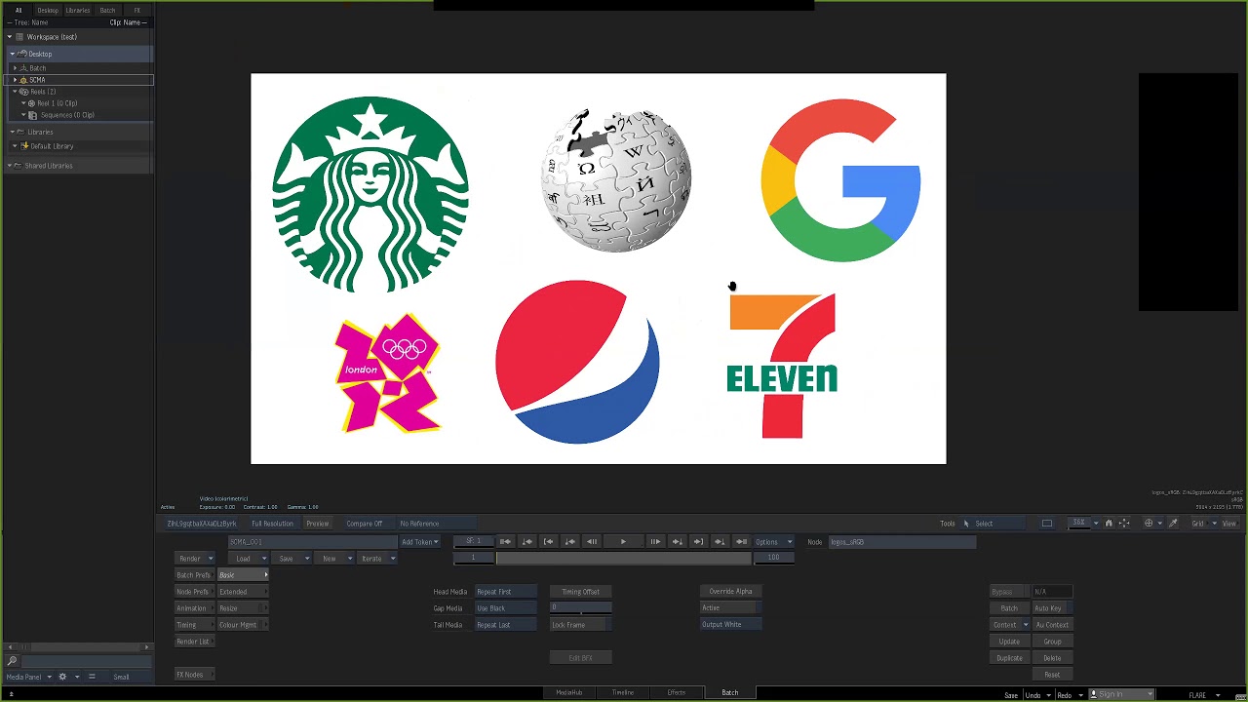1248x702 pixels.
Task: Click the Update button
Action: pyautogui.click(x=1009, y=642)
